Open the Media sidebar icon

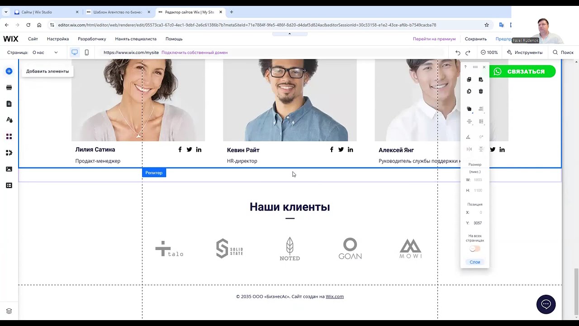[9, 169]
